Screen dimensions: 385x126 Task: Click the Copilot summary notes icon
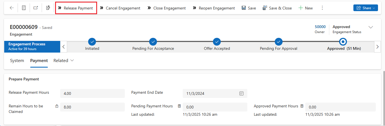pyautogui.click(x=48, y=8)
